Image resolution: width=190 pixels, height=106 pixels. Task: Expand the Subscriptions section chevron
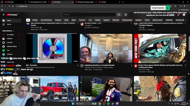(x=14, y=31)
